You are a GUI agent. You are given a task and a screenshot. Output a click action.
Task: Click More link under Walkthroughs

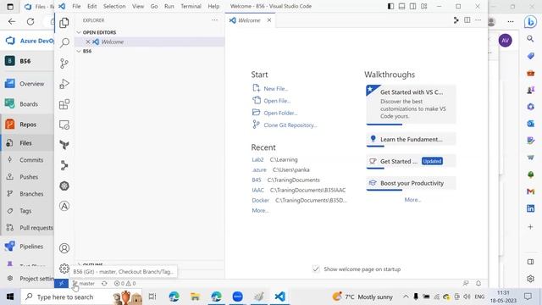[x=412, y=200]
